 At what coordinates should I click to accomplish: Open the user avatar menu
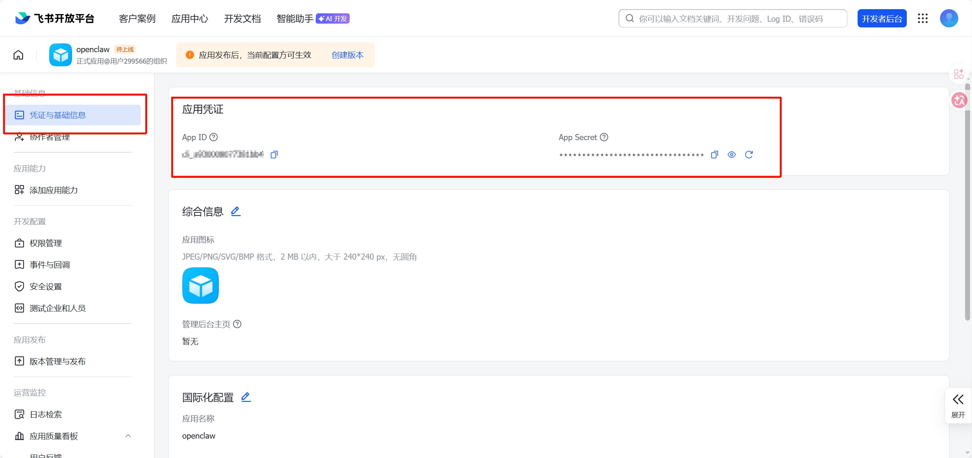point(949,18)
